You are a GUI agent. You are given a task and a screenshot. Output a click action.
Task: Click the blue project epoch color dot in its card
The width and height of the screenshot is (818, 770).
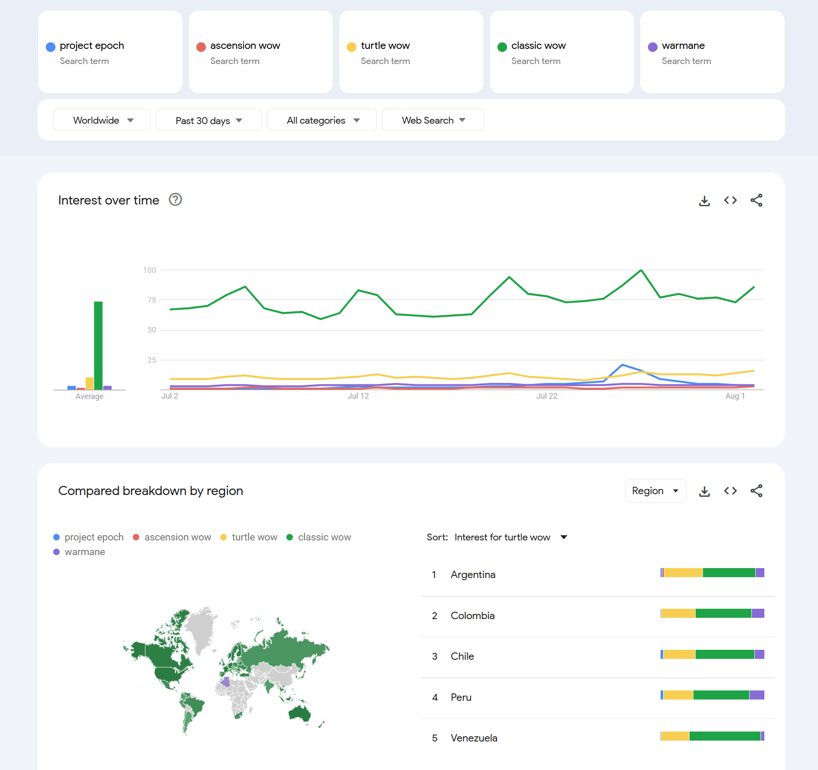coord(51,47)
